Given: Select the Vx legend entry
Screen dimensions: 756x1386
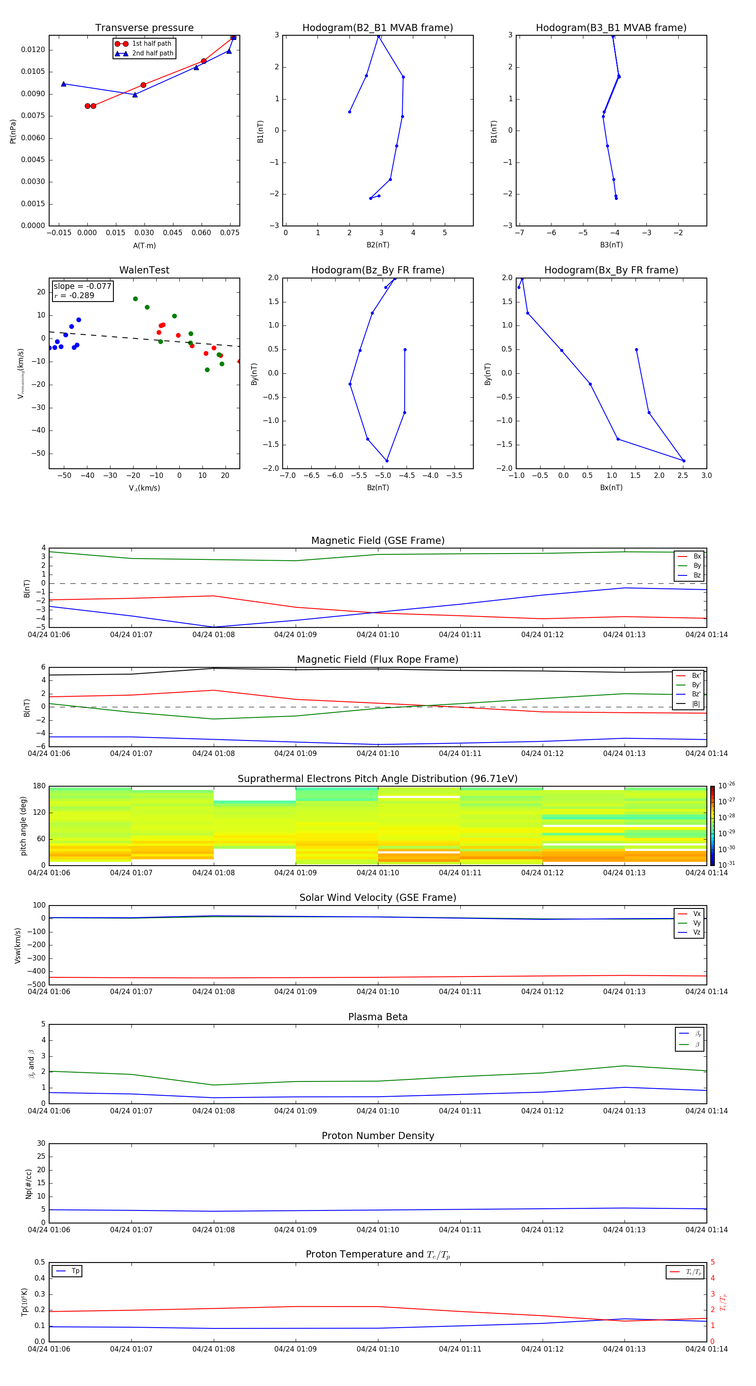Looking at the screenshot, I should tap(689, 913).
